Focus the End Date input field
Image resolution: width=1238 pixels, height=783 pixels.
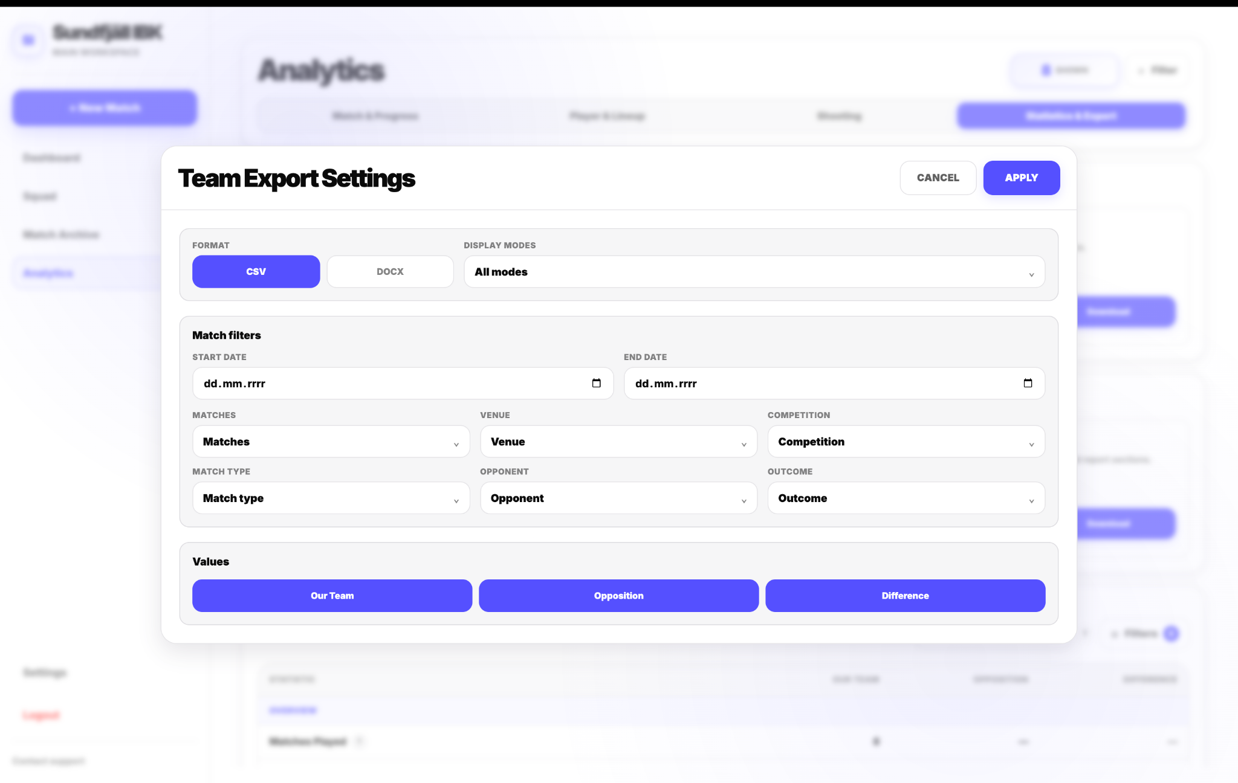[x=834, y=383]
